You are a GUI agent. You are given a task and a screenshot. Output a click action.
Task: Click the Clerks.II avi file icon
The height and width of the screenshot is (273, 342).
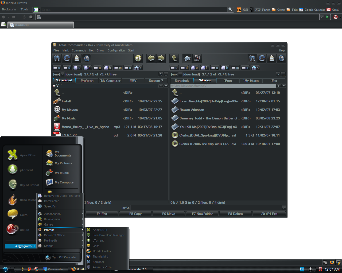pos(175,144)
